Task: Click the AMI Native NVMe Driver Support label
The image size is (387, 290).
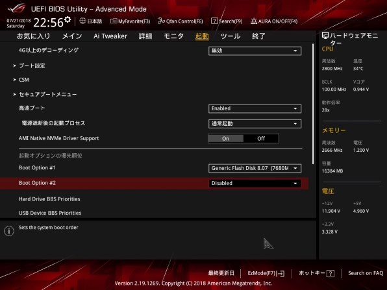Action: coord(58,138)
